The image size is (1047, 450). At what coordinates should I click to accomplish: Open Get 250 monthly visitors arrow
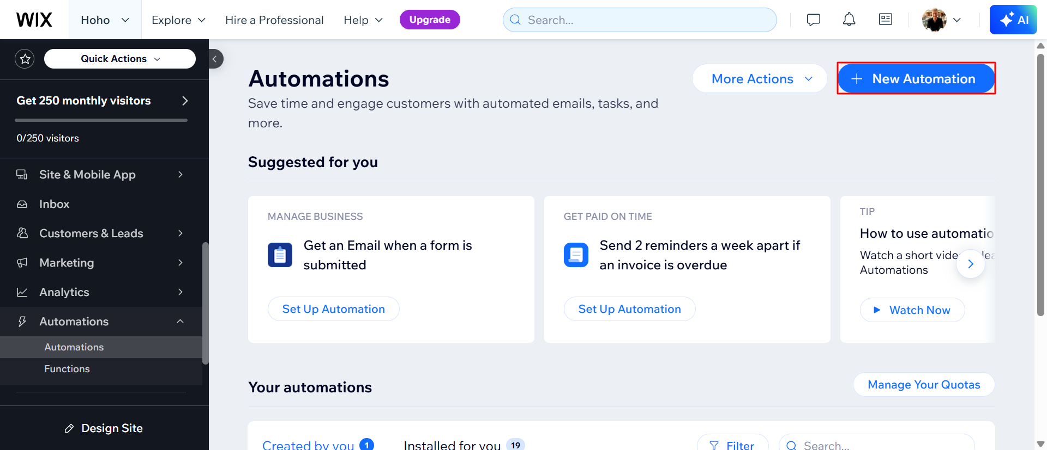coord(185,101)
